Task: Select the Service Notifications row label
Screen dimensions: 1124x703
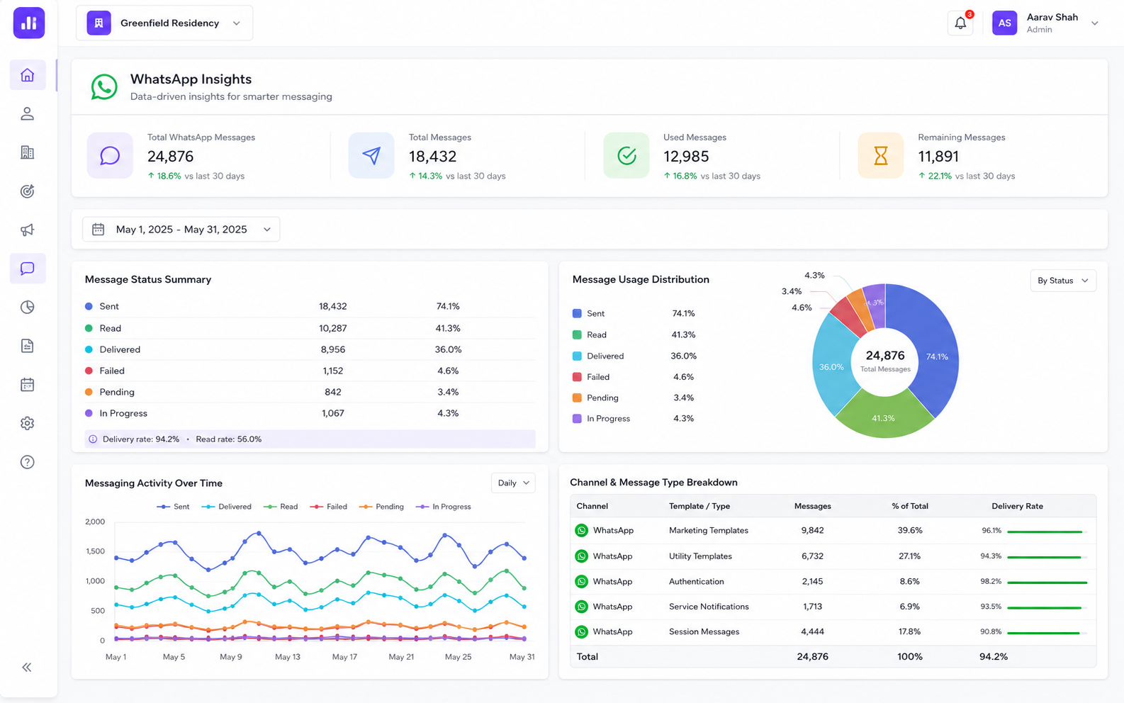Action: (x=709, y=607)
